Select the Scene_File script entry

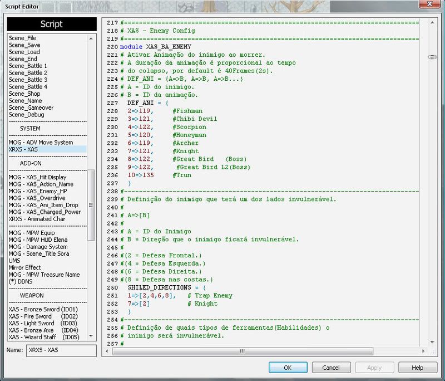pos(22,38)
